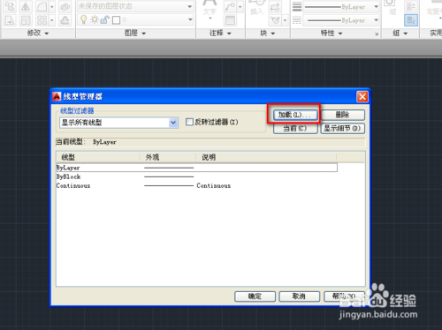Viewport: 442px width, 330px height.
Task: Select the Array tool icon
Action: (42, 20)
